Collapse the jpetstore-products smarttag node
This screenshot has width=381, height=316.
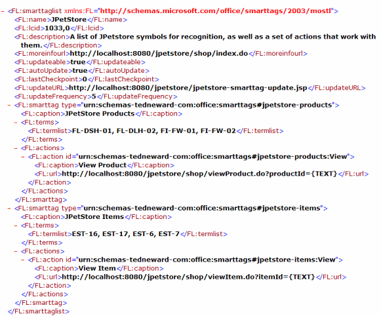click(x=9, y=105)
